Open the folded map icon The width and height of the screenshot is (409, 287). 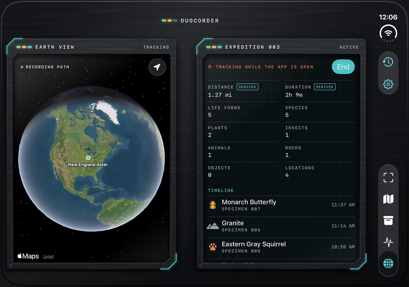pos(388,199)
